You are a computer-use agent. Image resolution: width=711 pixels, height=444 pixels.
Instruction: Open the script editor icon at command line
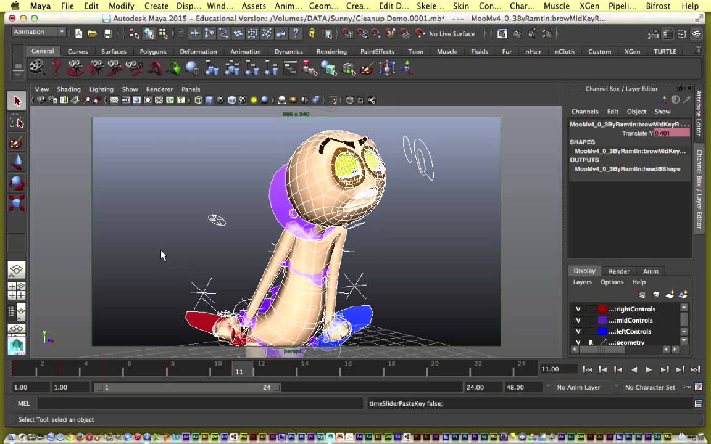point(699,403)
